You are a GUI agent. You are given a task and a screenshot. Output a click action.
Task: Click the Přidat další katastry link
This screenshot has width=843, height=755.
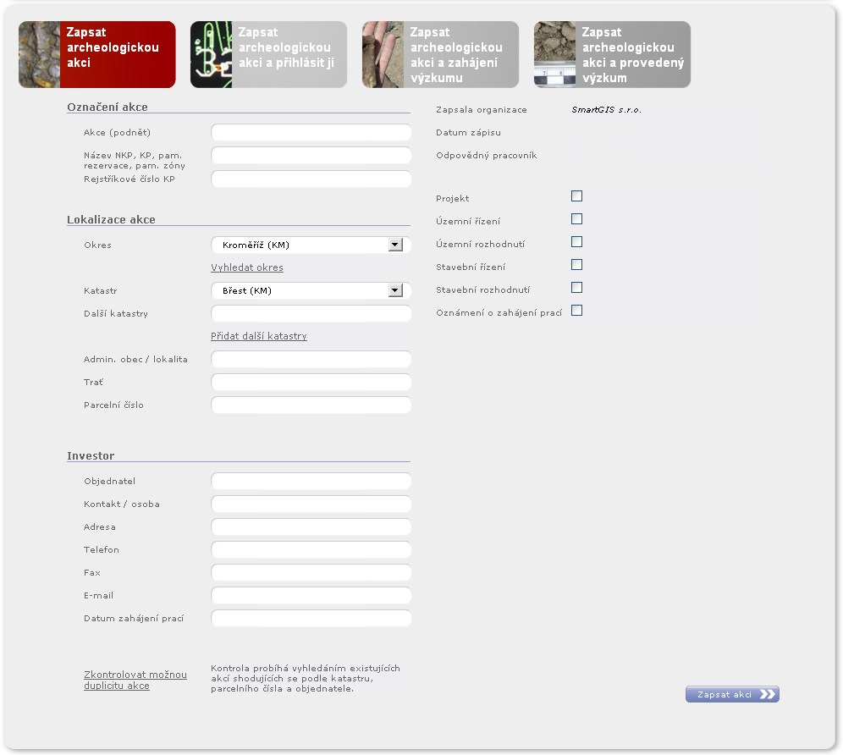[259, 336]
